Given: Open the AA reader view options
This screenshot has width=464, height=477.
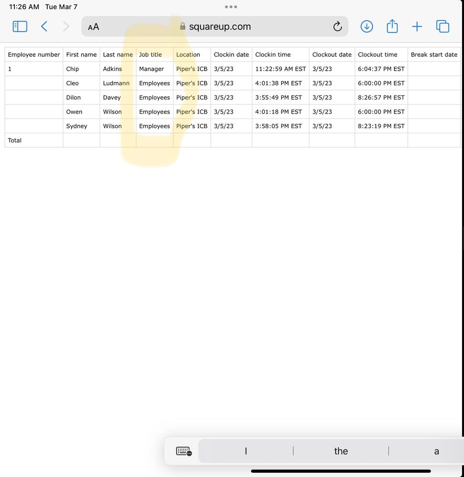Looking at the screenshot, I should point(93,27).
